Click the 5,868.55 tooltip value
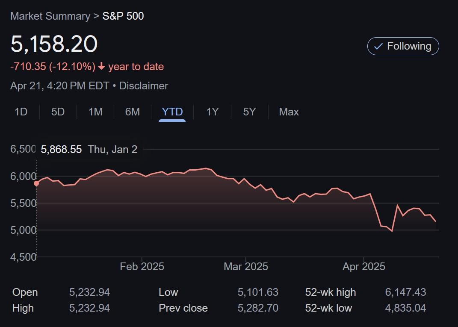This screenshot has width=458, height=327. [x=61, y=150]
